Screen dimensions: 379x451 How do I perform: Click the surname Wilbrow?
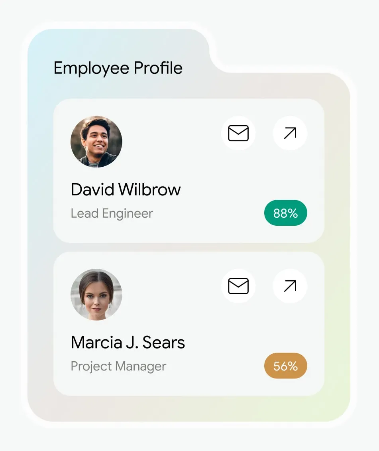pos(150,189)
